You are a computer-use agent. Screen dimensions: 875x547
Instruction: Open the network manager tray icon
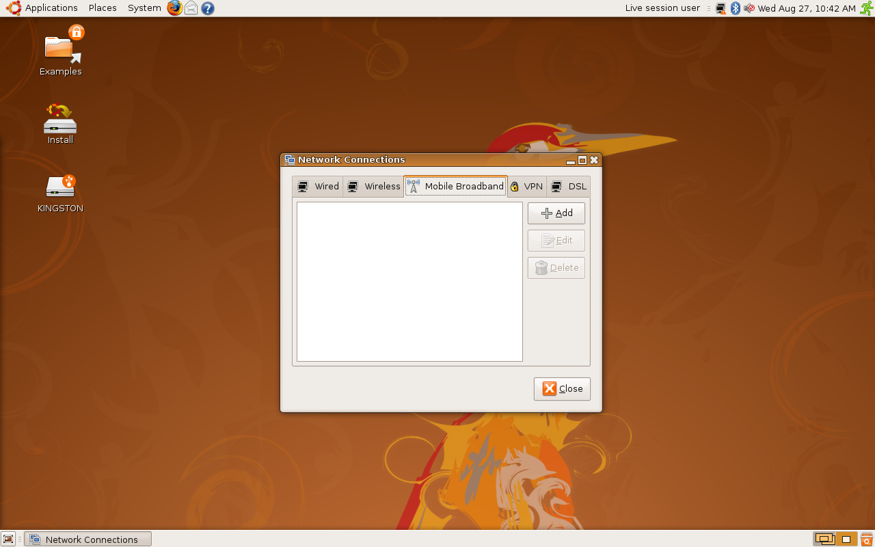pyautogui.click(x=721, y=8)
